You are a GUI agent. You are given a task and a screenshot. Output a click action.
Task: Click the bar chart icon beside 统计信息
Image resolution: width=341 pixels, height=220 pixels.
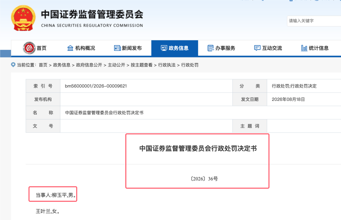point(304,48)
